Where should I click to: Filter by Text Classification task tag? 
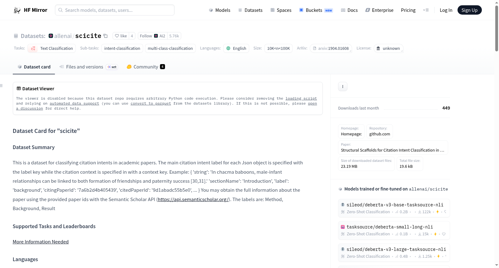pyautogui.click(x=52, y=48)
